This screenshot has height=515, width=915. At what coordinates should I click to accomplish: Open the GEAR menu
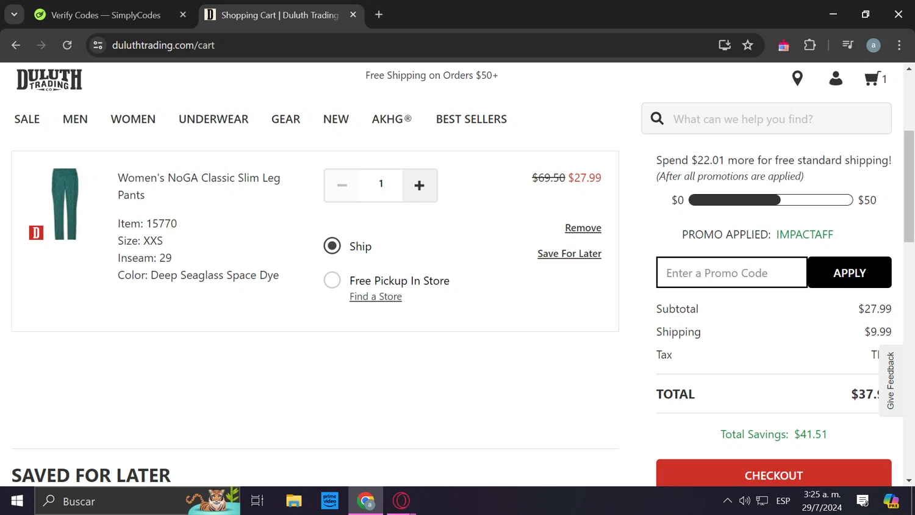[x=285, y=119]
